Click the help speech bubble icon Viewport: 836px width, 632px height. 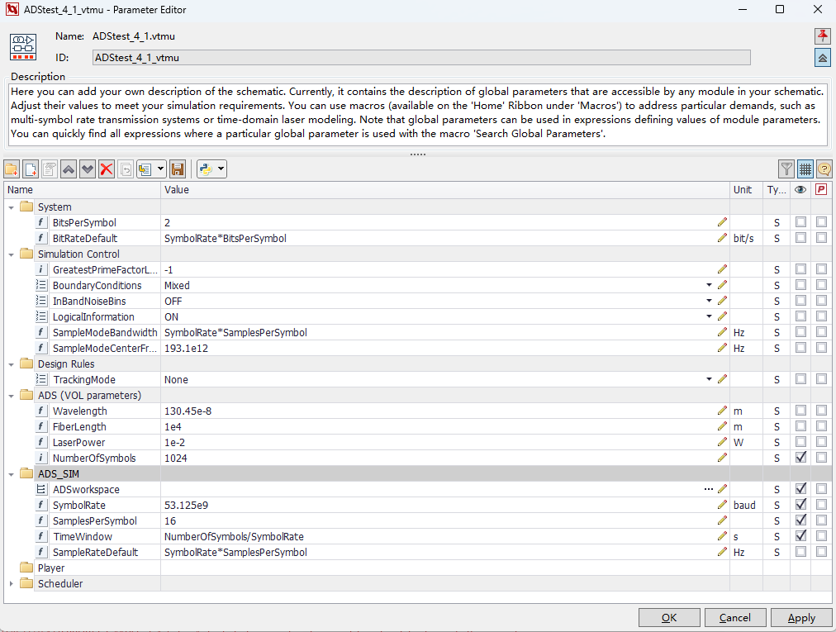(x=824, y=169)
